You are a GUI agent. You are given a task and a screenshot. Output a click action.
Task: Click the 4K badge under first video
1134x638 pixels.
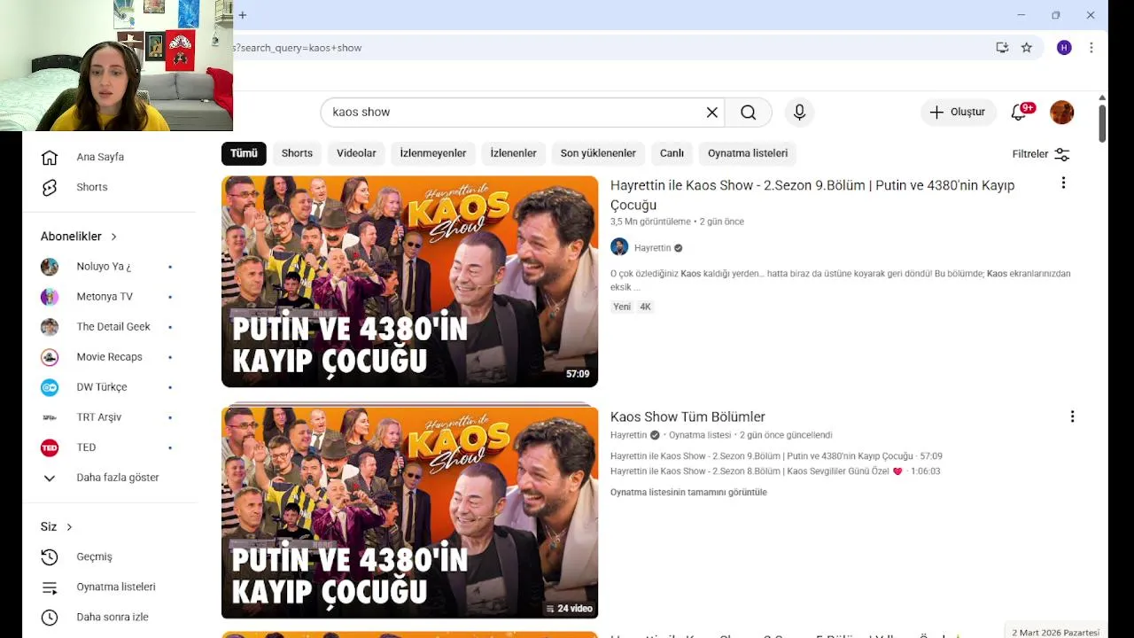pyautogui.click(x=645, y=307)
